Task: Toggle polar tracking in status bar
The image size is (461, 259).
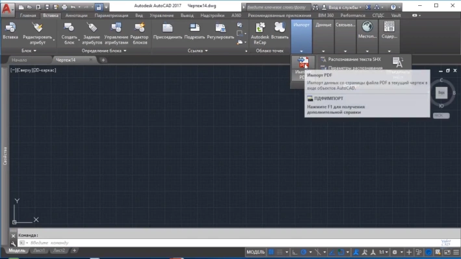Action: [x=304, y=252]
